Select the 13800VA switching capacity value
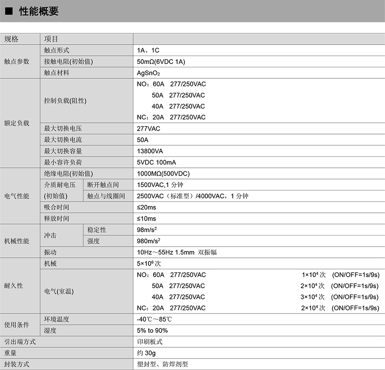385x370 pixels. point(150,151)
